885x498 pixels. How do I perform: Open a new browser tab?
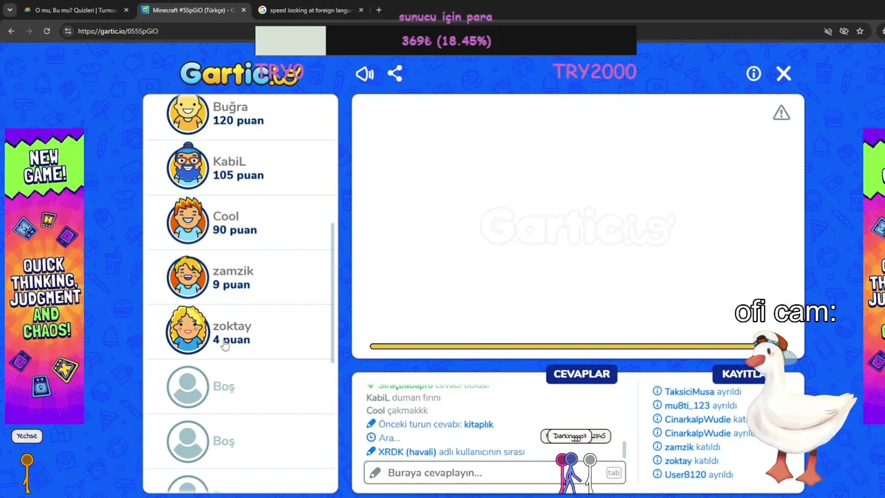pyautogui.click(x=378, y=10)
